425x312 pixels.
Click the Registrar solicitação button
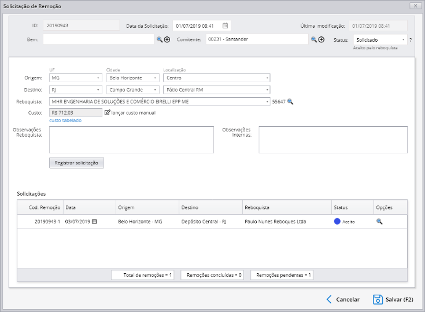(76, 163)
